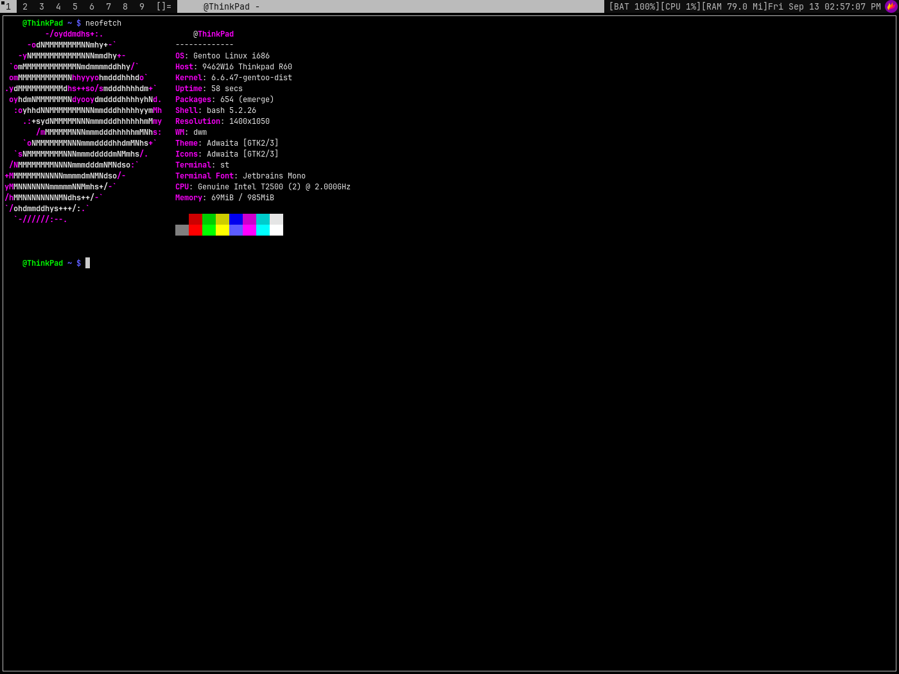
Task: Click the white color block
Action: 276,230
